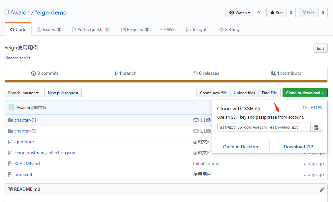Open the chapter-01 folder
Image resolution: width=333 pixels, height=202 pixels.
coord(25,120)
